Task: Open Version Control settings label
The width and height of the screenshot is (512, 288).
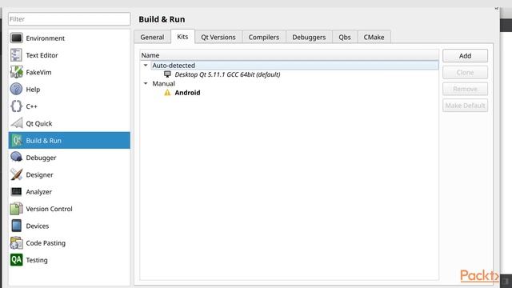Action: pyautogui.click(x=50, y=209)
